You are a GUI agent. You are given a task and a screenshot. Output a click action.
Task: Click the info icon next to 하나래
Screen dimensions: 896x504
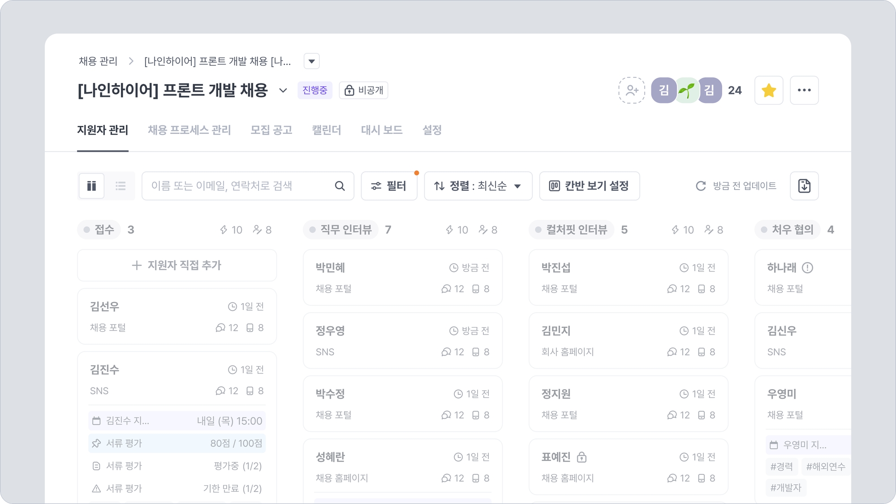tap(807, 268)
